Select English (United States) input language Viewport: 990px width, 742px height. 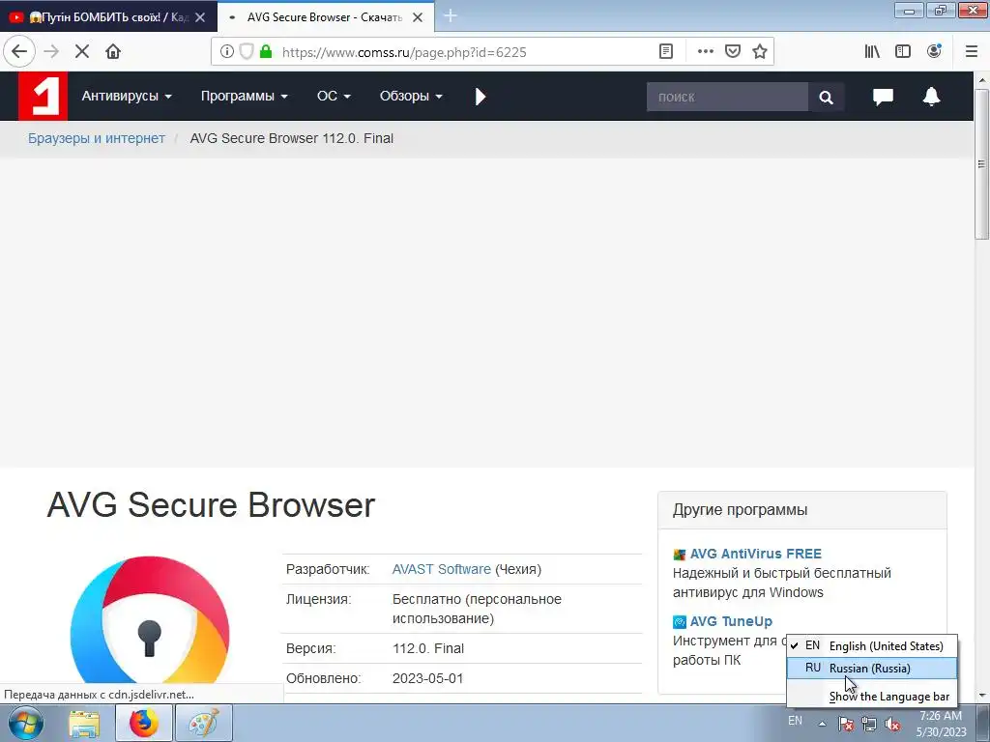coord(872,646)
